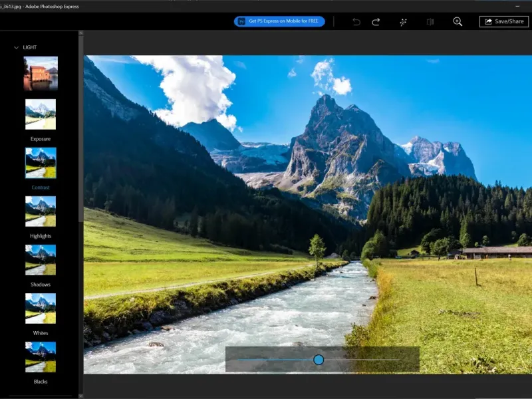Screen dimensions: 532x399
Task: Click the left panel scrollbar thumb
Action: pos(80,129)
